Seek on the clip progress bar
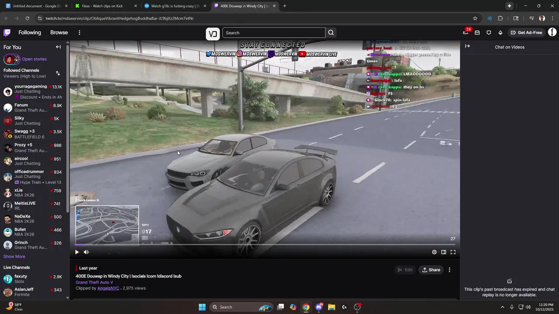Viewport: 559px width, 314px height. (265, 245)
